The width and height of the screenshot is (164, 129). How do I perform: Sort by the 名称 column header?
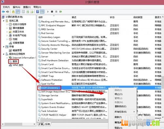(41, 17)
